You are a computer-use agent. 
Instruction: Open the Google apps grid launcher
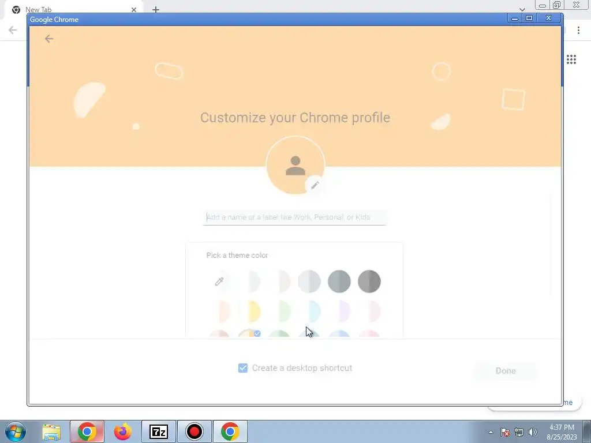(x=571, y=59)
